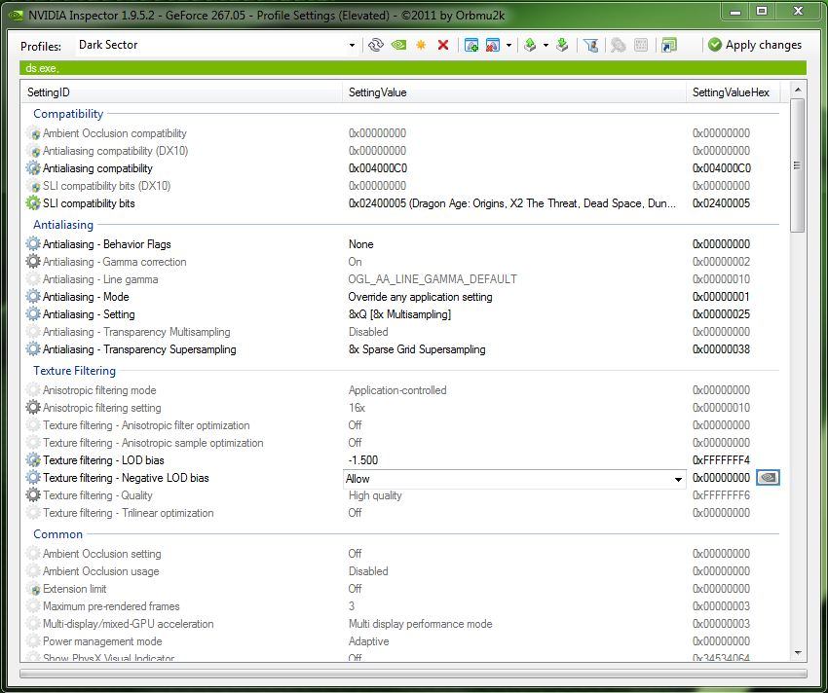Screen dimensions: 828x693
Task: Select the 0xFFFFFFF4 hex value
Action: tap(721, 459)
